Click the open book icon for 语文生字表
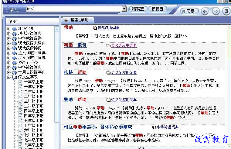Screen dimensions: 231x149 14,77
